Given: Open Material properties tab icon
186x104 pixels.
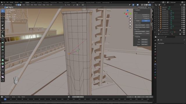Looking at the screenshot, I should point(155,78).
